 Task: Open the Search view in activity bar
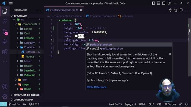click(5, 21)
